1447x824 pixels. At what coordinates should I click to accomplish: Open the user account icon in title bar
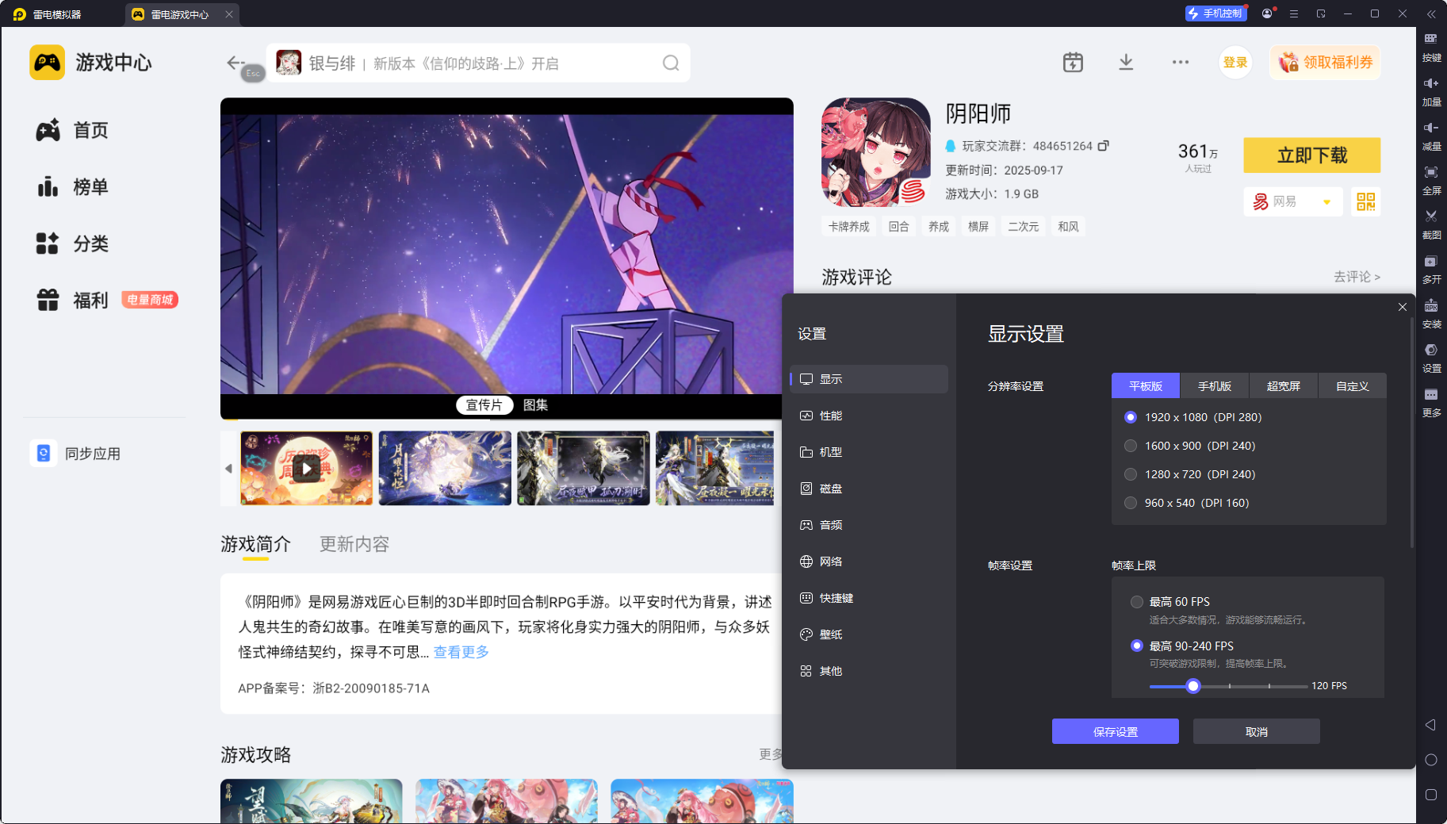1267,13
